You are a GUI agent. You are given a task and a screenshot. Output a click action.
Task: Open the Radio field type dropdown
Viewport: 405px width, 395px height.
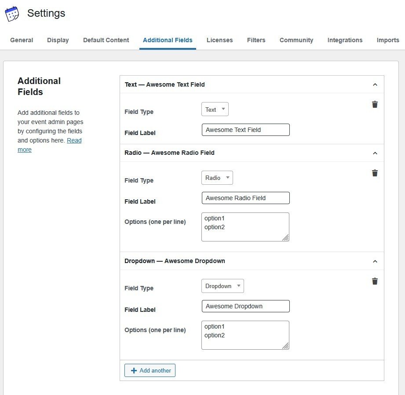pyautogui.click(x=217, y=178)
